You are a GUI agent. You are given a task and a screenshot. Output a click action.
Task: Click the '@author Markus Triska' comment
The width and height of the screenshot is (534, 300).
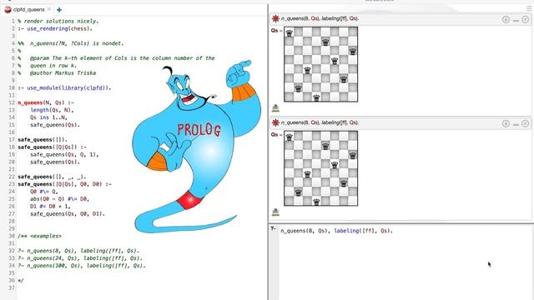click(63, 73)
